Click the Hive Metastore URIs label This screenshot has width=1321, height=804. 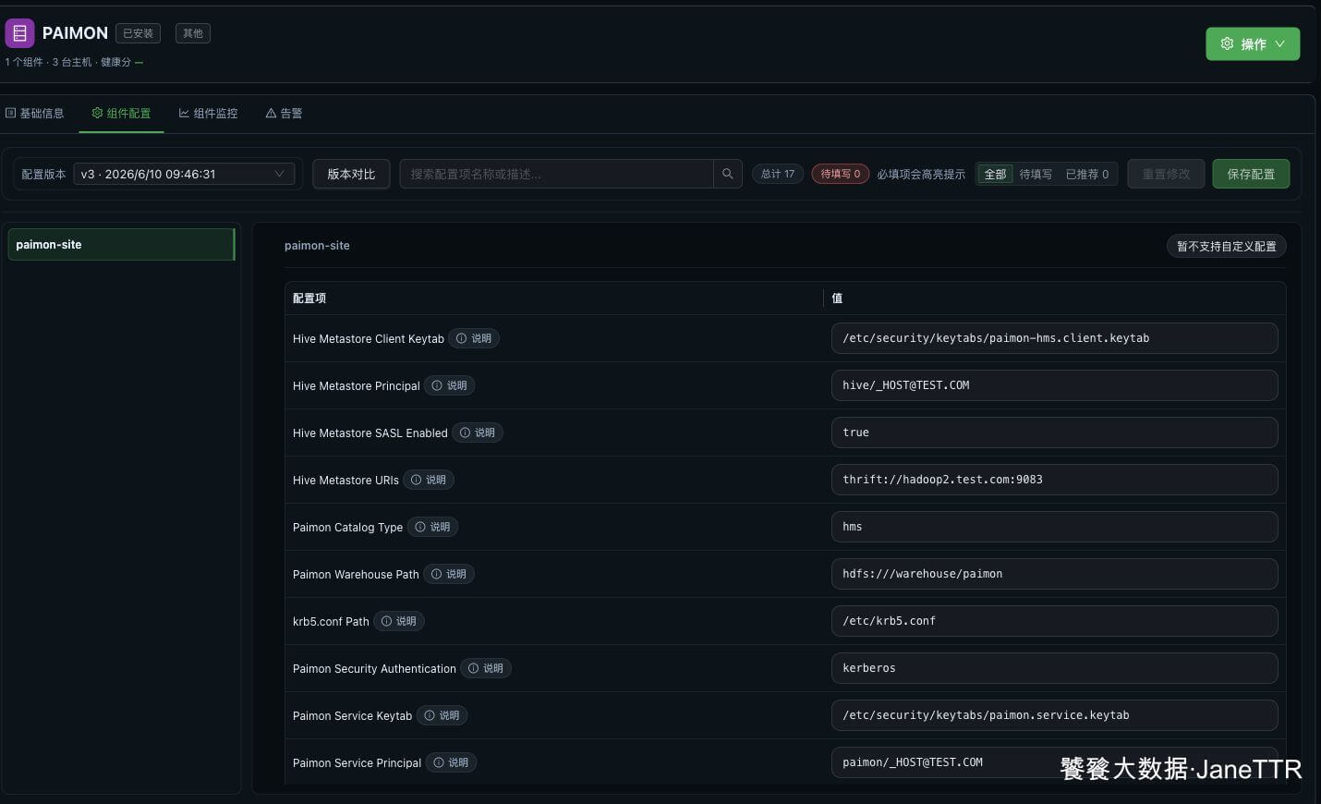pos(345,481)
